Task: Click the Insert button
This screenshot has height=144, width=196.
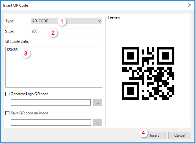Action: click(154, 135)
